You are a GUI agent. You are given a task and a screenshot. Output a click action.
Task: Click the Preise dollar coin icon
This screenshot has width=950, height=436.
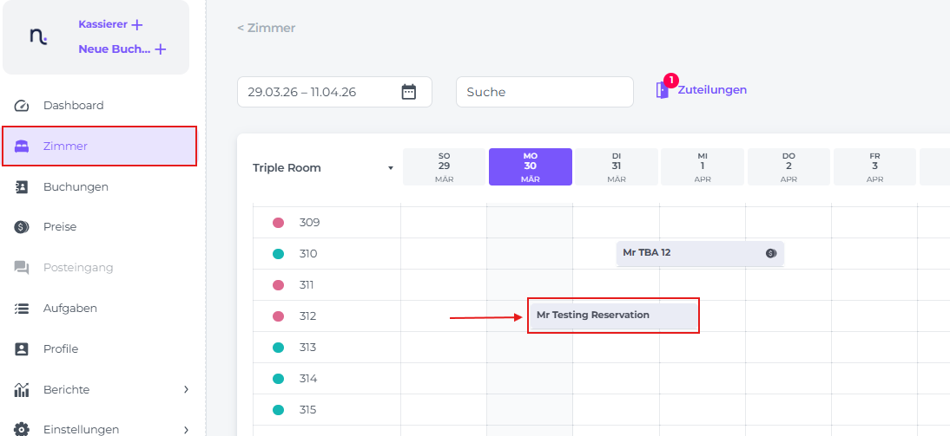23,227
